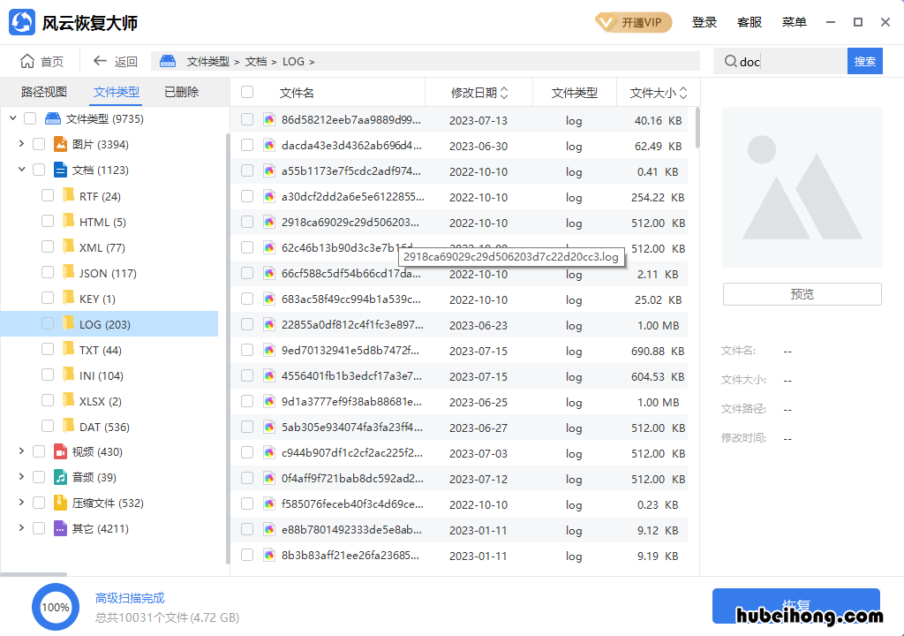Image resolution: width=904 pixels, height=636 pixels.
Task: Expand the 视频 (430) tree node
Action: click(21, 451)
